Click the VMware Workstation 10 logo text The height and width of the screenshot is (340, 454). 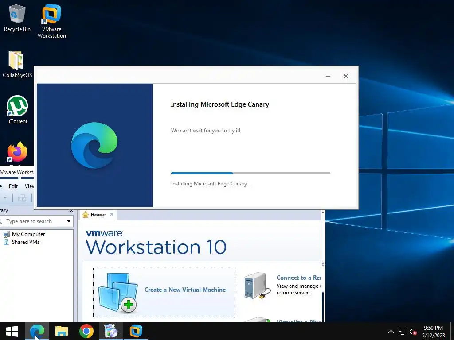click(x=156, y=243)
